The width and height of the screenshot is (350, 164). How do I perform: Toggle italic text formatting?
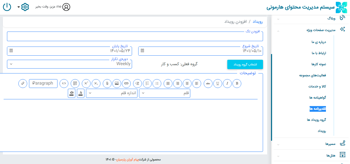tap(227, 84)
